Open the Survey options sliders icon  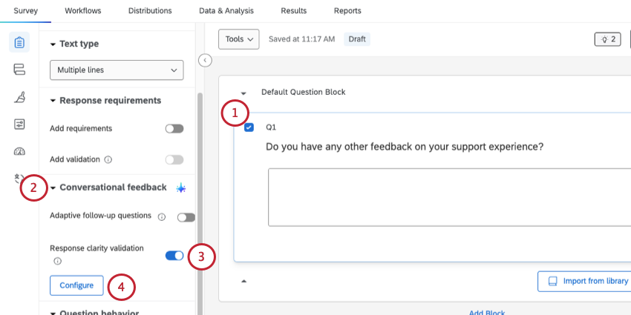(19, 125)
